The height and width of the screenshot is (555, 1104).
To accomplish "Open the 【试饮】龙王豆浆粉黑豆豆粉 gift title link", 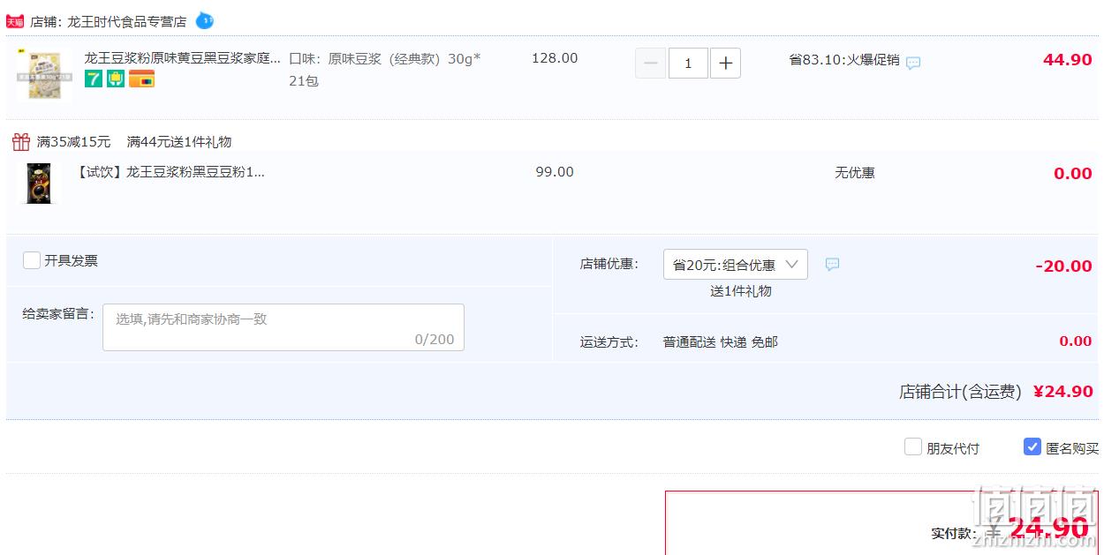I will 171,172.
